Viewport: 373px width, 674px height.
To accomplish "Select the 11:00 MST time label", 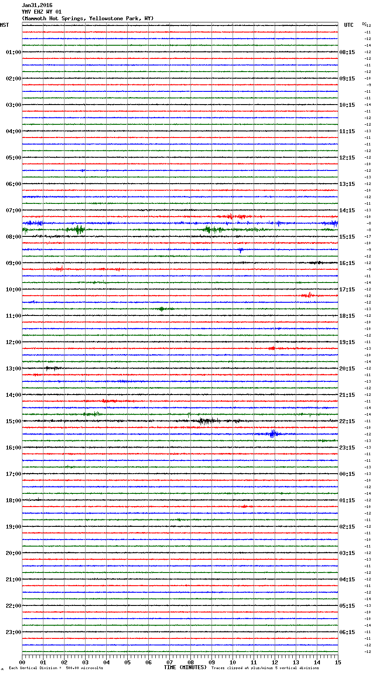I will (x=13, y=316).
